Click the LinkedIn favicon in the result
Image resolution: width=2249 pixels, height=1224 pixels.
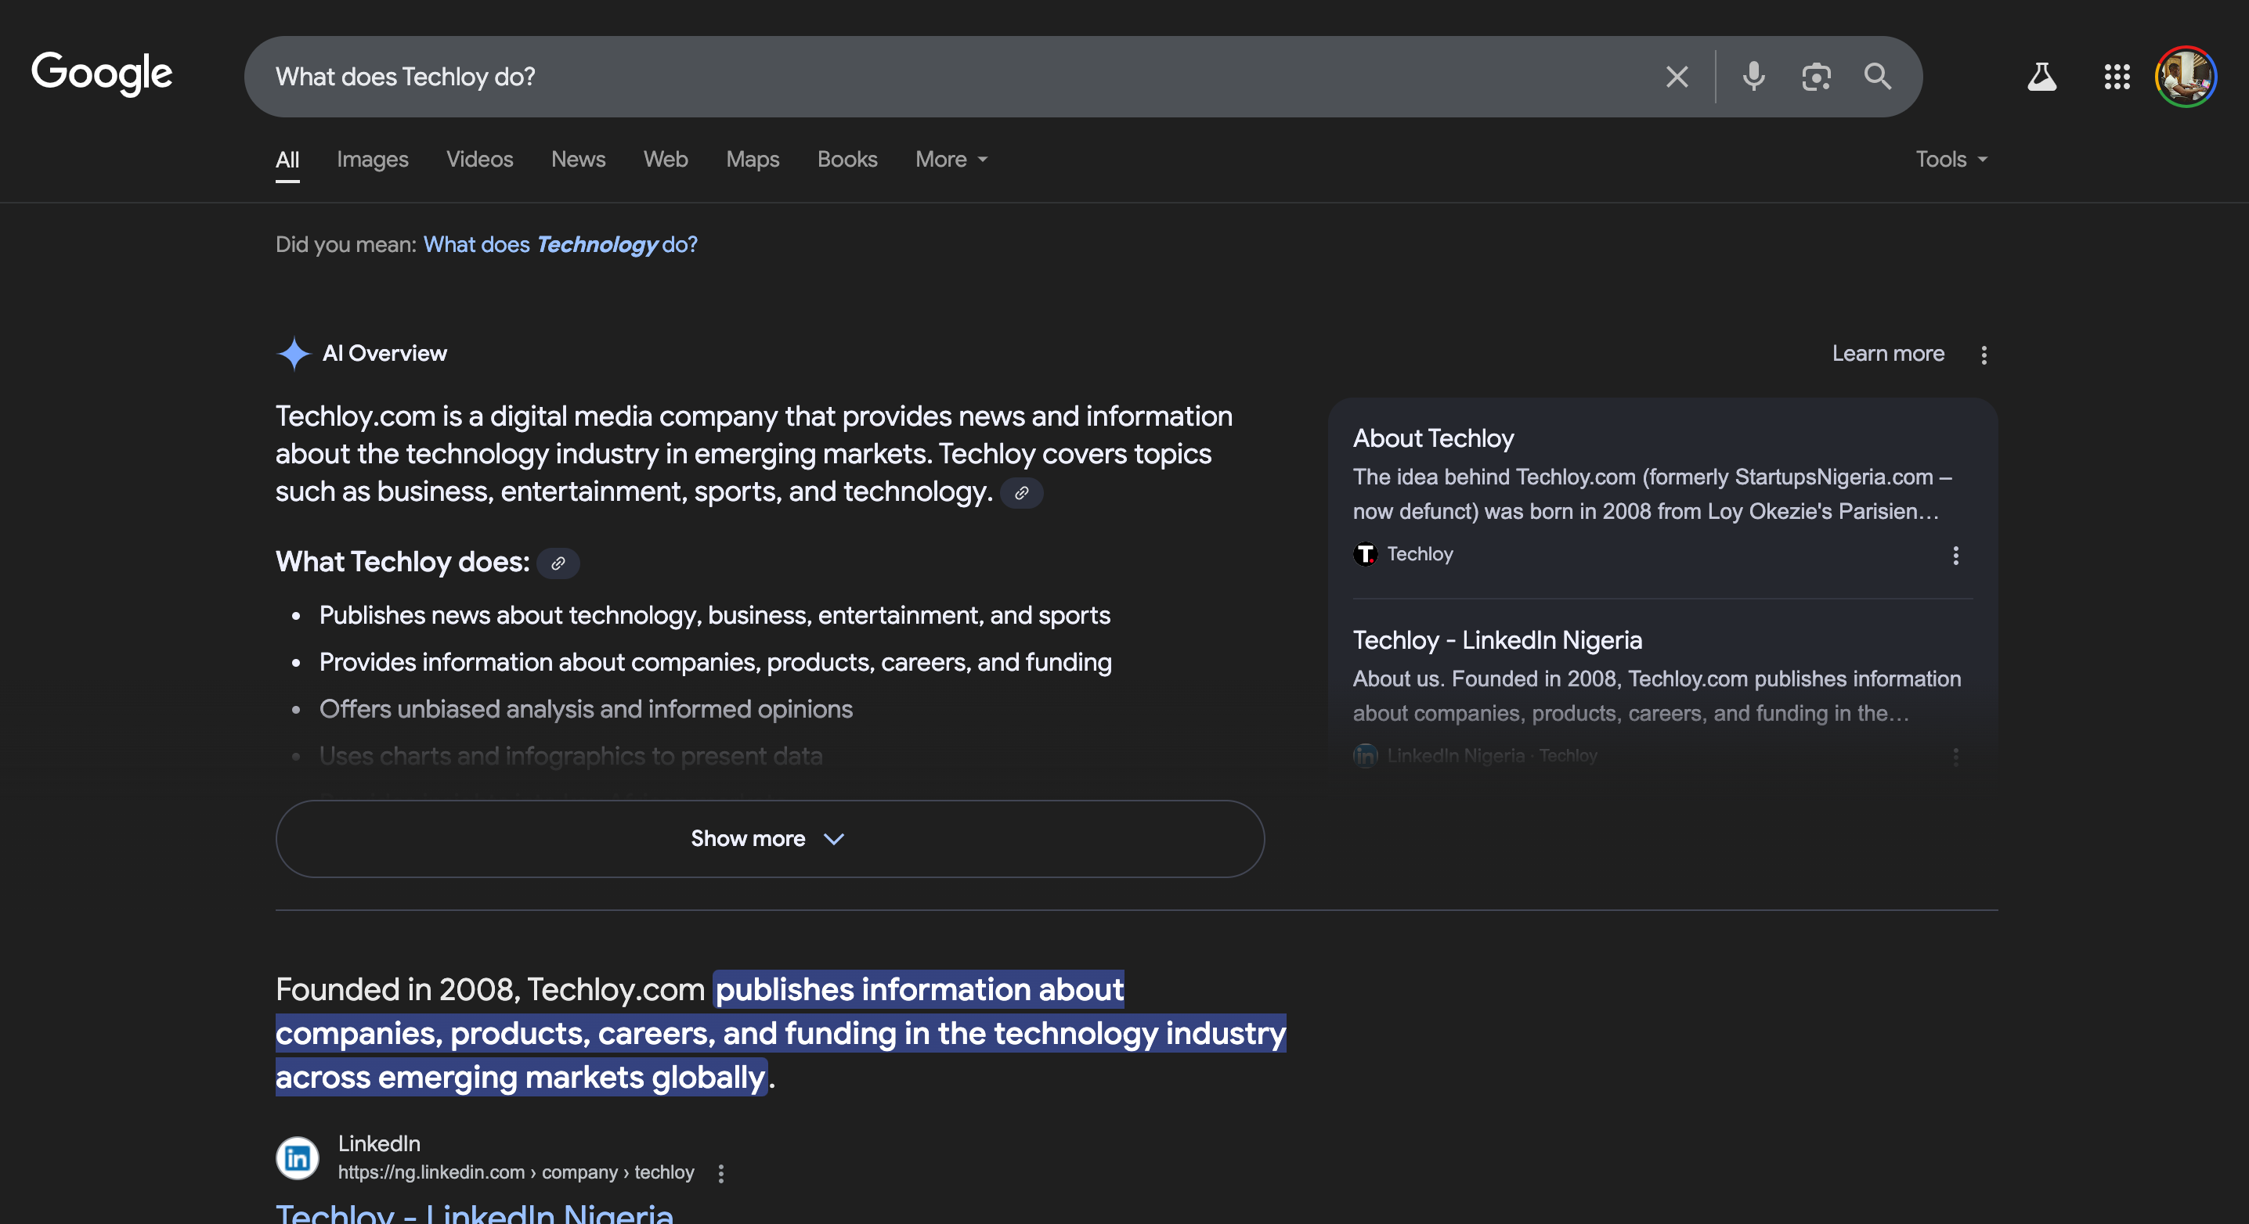tap(297, 1157)
